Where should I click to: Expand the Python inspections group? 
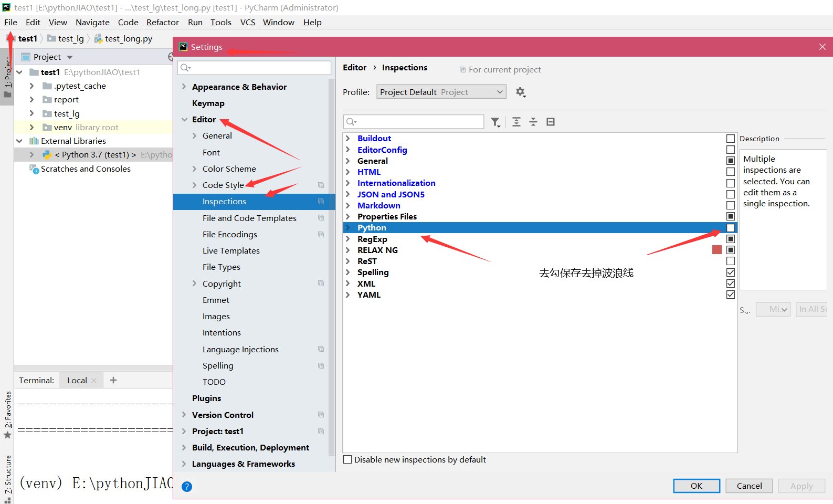(x=348, y=228)
